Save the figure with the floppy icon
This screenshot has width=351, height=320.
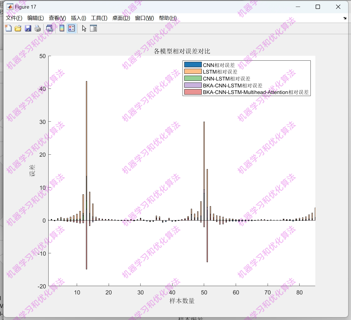pos(28,28)
